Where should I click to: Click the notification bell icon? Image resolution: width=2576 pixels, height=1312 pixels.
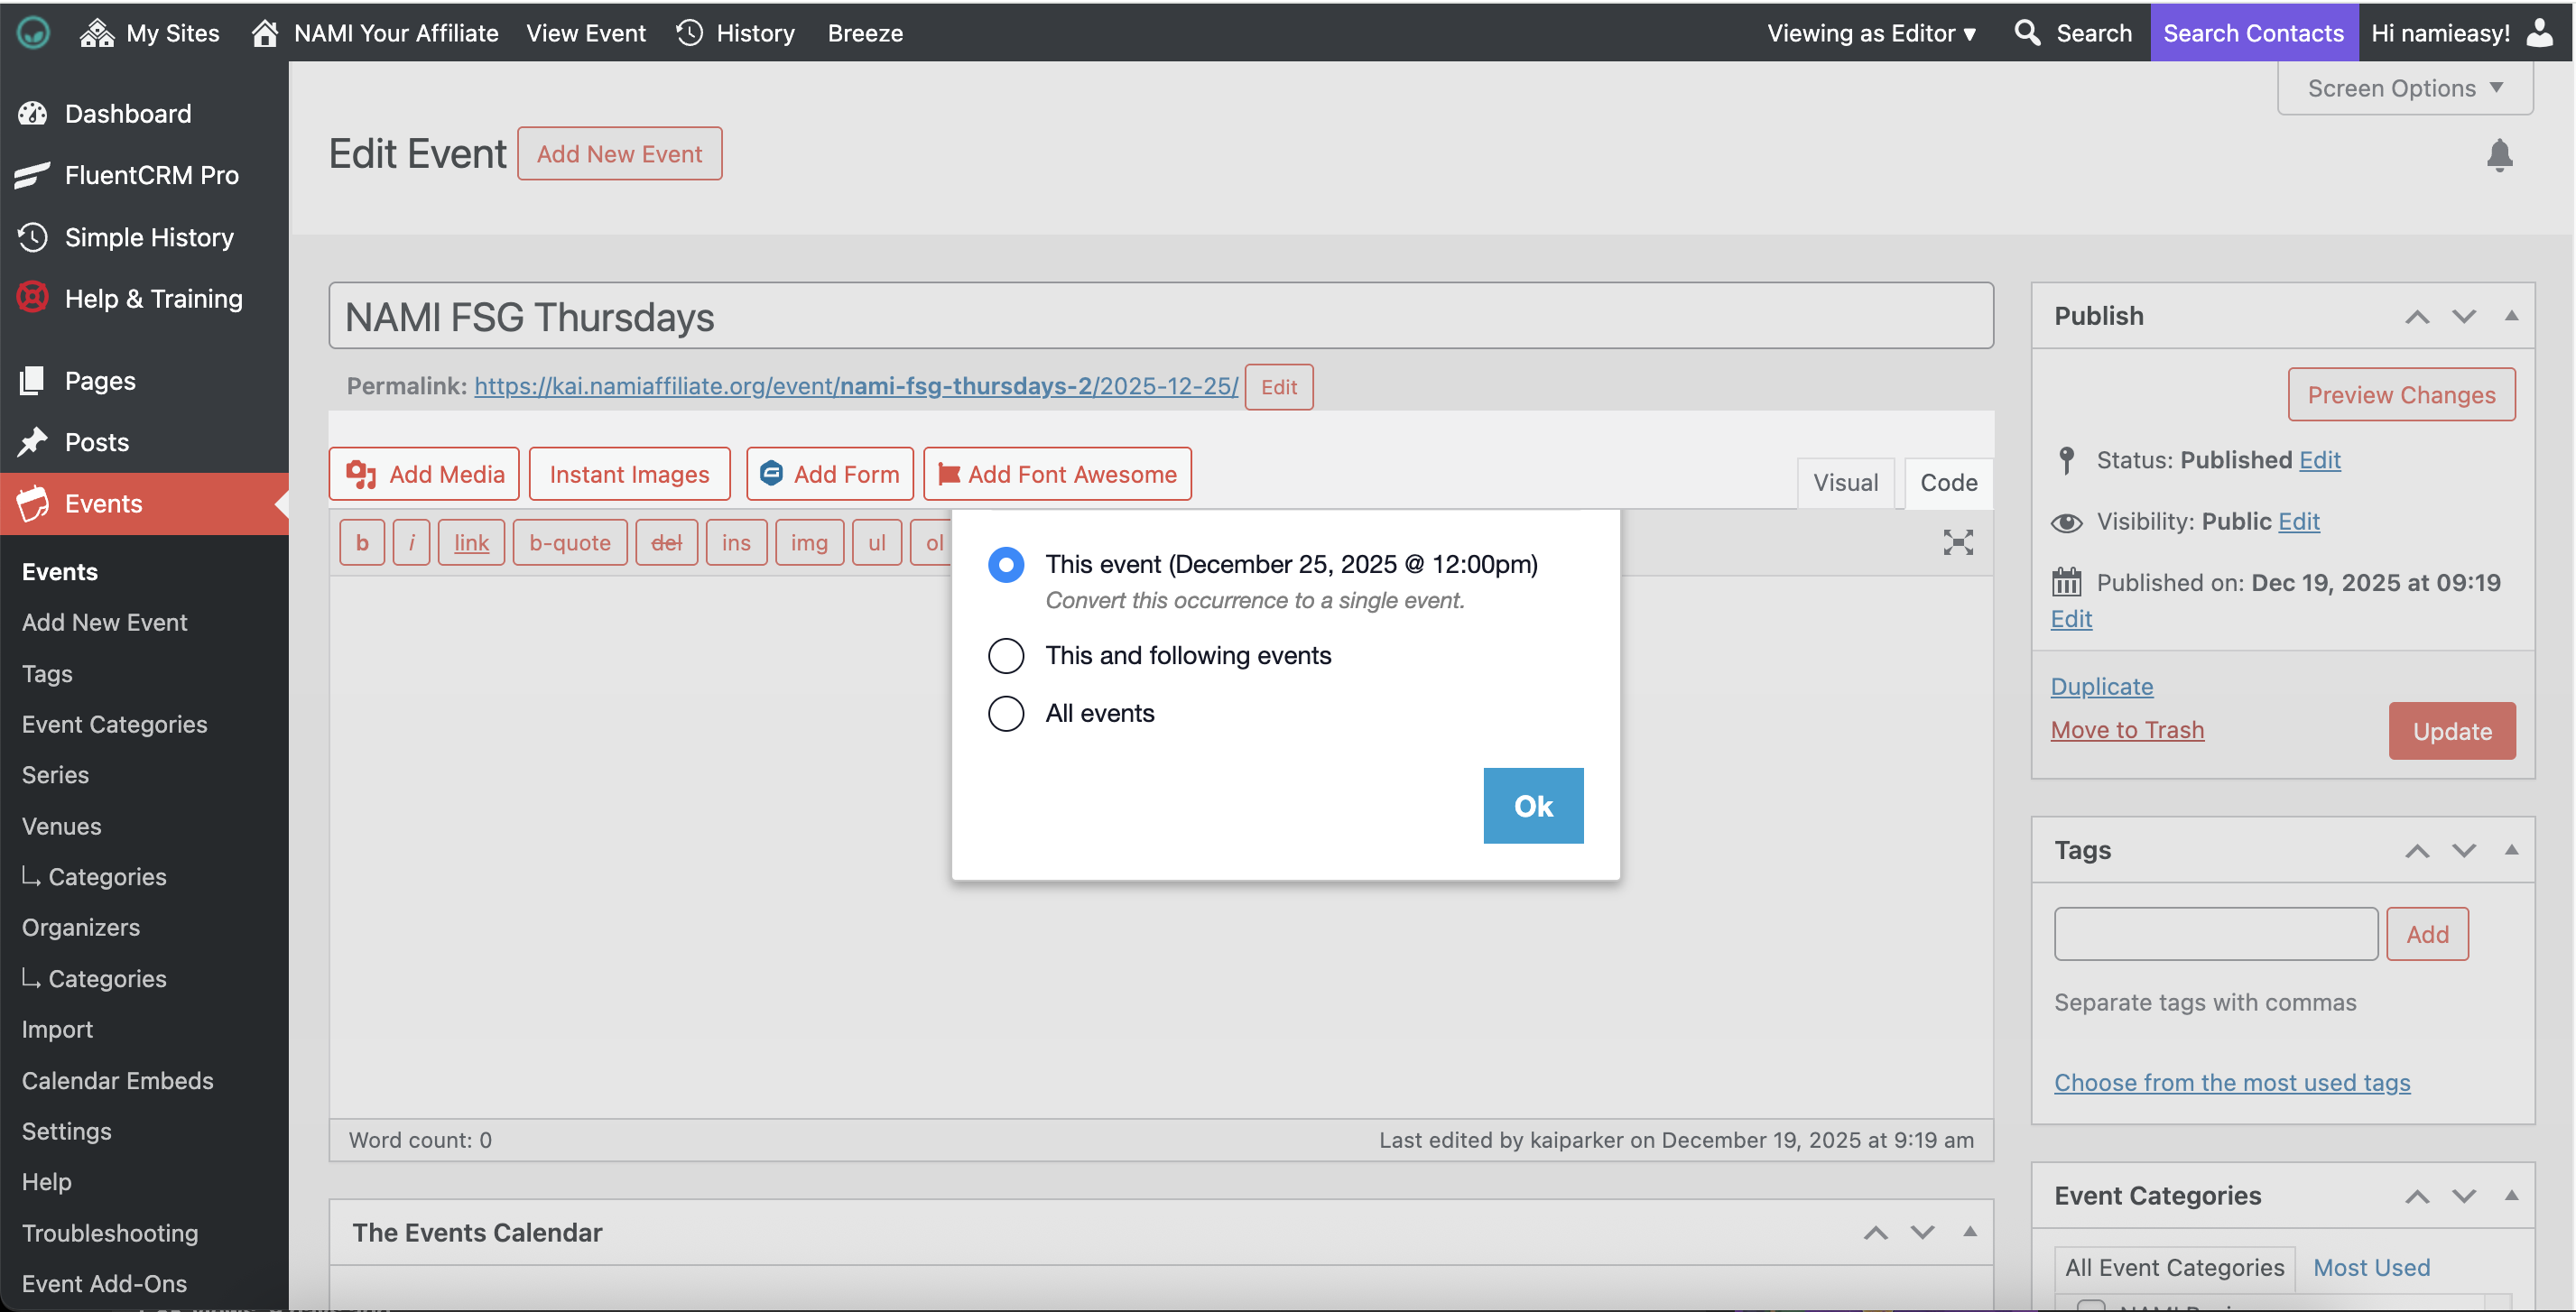pos(2498,155)
